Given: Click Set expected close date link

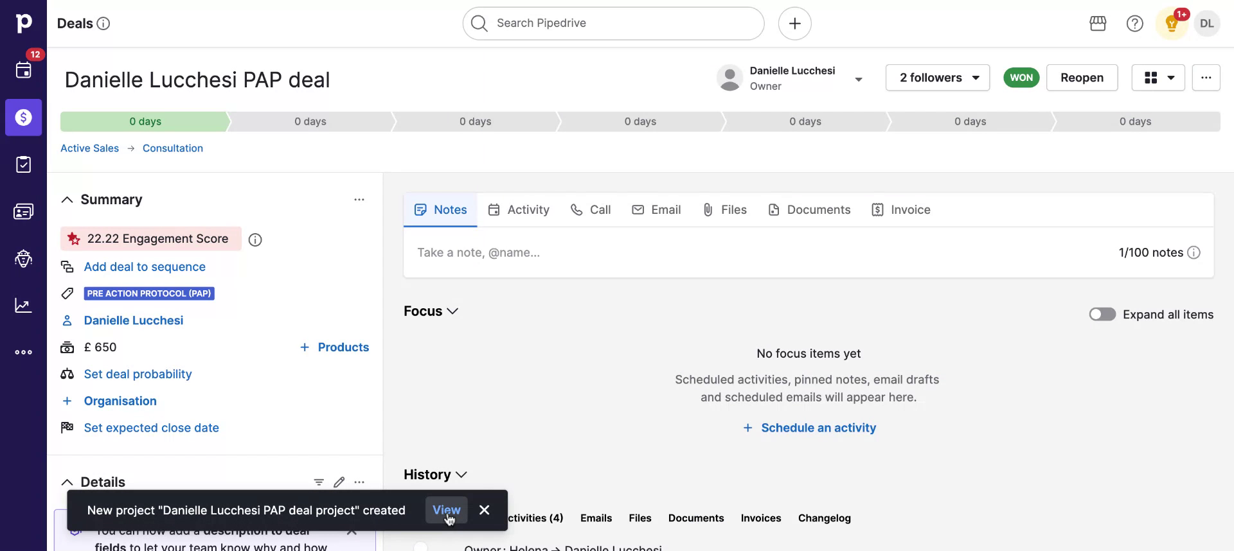Looking at the screenshot, I should point(151,428).
